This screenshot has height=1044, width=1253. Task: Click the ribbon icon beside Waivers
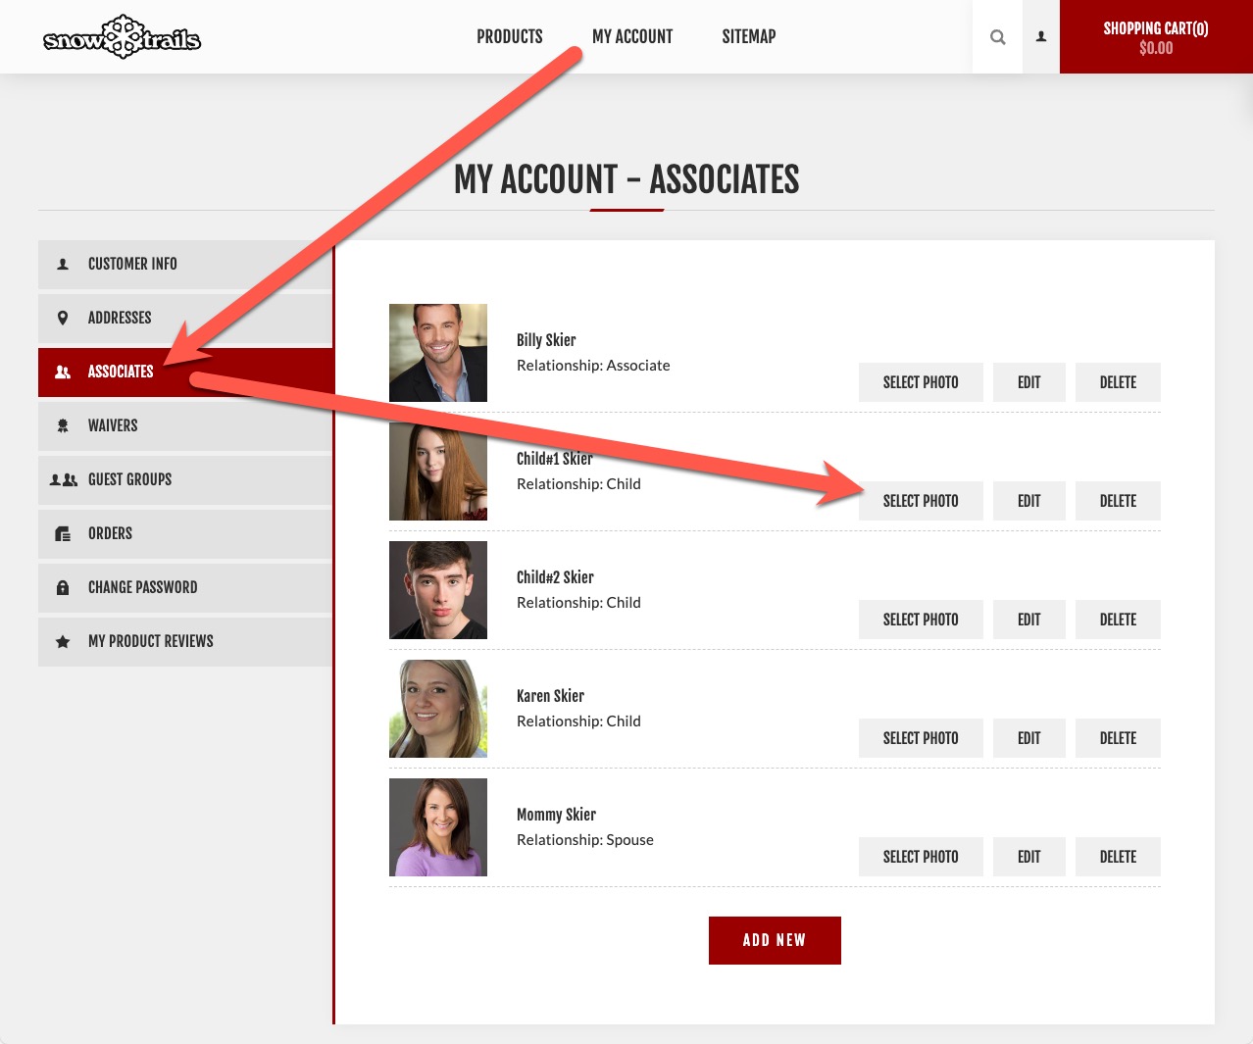tap(63, 426)
